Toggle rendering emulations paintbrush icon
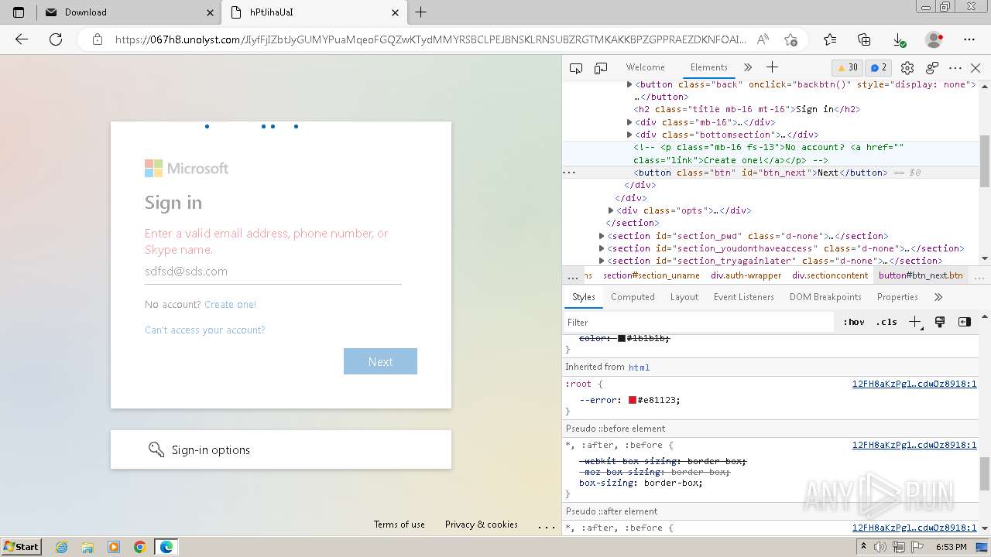The width and height of the screenshot is (991, 557). tap(940, 322)
